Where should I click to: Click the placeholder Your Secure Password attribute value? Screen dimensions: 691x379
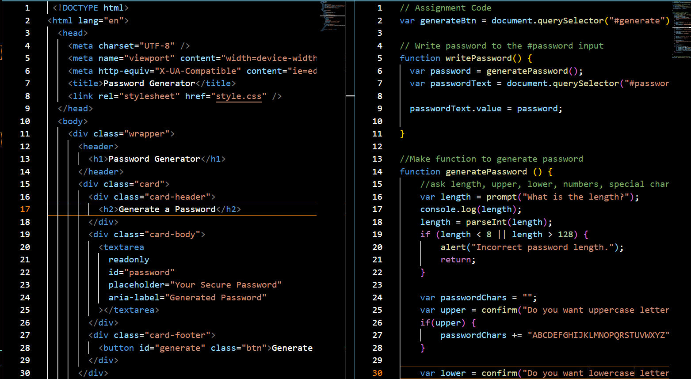pyautogui.click(x=228, y=284)
